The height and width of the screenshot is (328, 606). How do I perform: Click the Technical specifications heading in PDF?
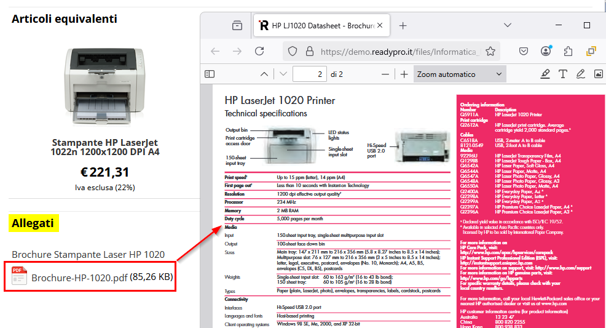[266, 113]
